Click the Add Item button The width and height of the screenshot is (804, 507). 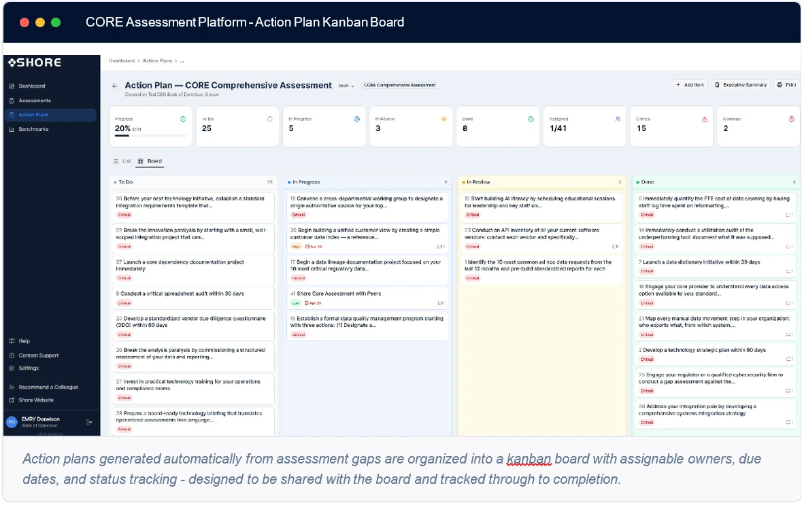[x=690, y=85]
